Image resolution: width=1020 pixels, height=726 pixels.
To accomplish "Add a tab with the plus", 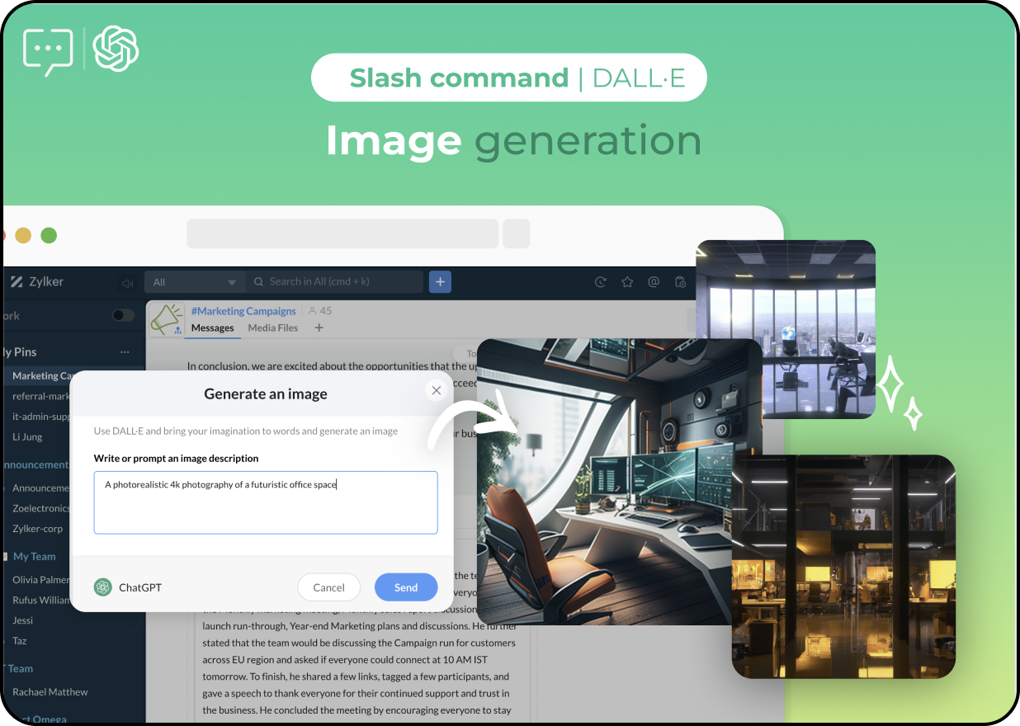I will (319, 328).
